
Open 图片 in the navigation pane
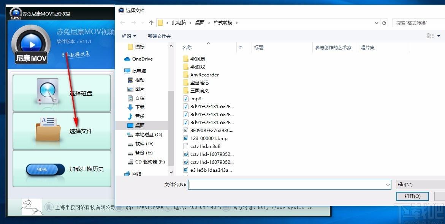tap(136, 89)
